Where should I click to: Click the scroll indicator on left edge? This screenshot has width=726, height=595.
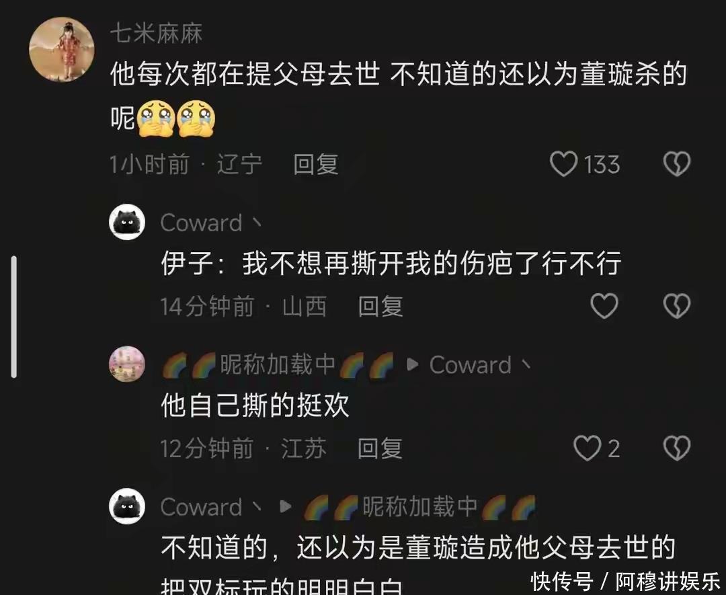click(14, 317)
